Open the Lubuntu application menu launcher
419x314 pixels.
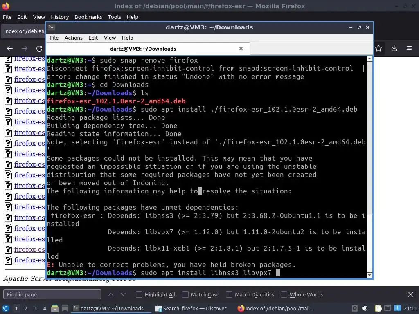pos(5,308)
